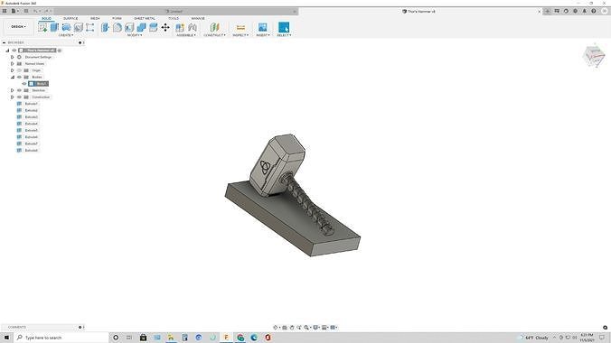The image size is (611, 343).
Task: Expand the Named Views node
Action: point(12,64)
